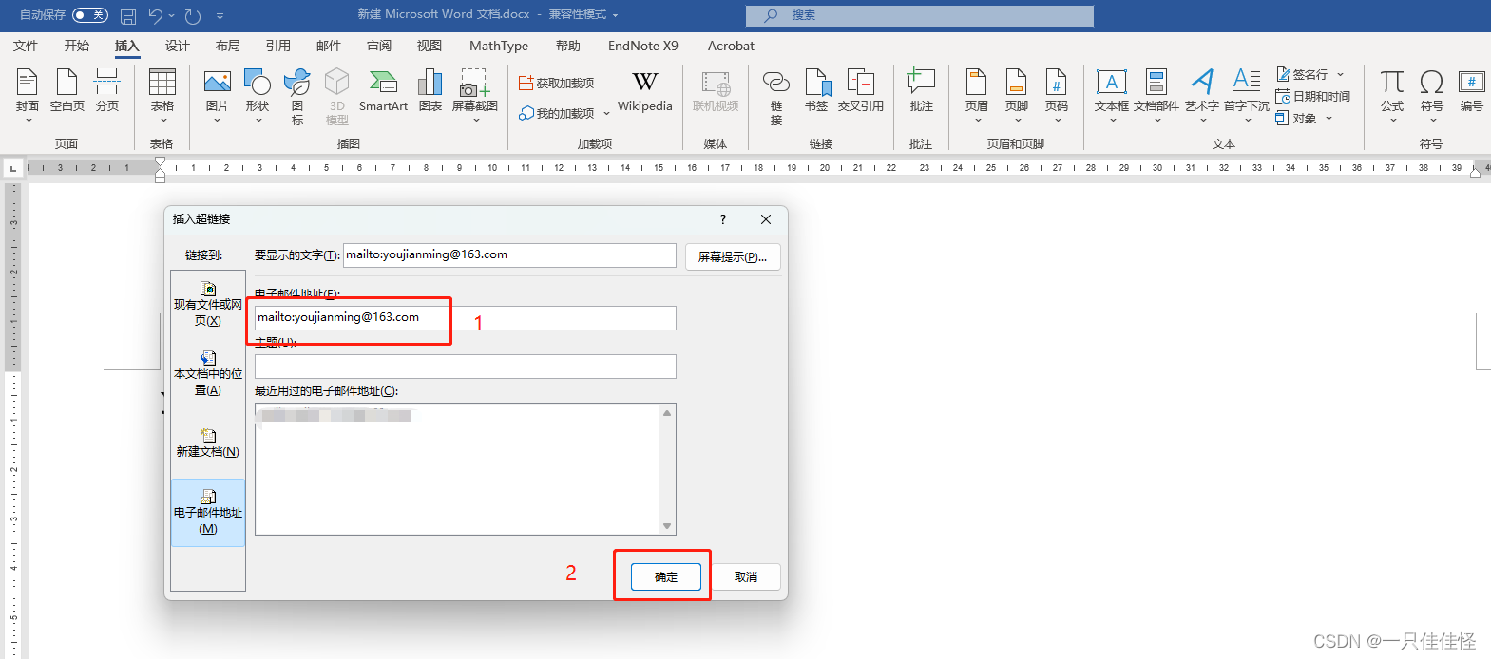This screenshot has height=659, width=1491.
Task: Open the 公式 equation icon
Action: point(1392,95)
